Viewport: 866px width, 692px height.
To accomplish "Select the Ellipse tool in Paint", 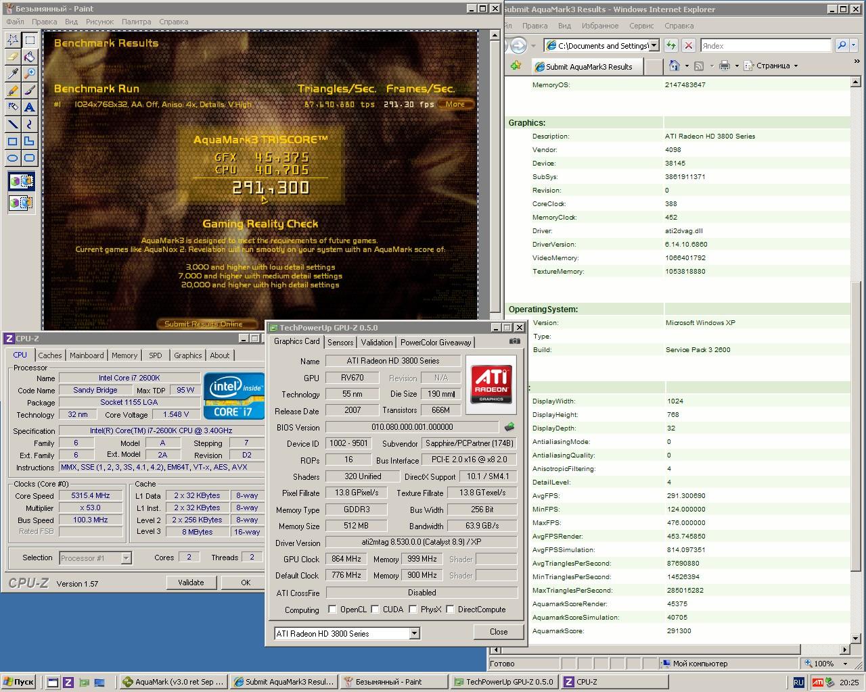I will point(13,158).
